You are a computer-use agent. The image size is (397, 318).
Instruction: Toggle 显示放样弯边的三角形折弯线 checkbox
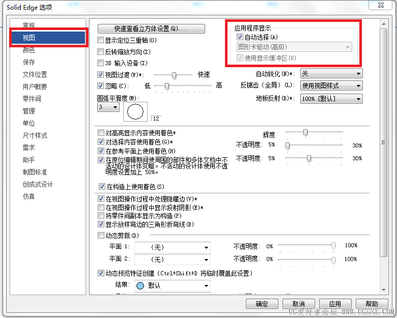coord(101,224)
